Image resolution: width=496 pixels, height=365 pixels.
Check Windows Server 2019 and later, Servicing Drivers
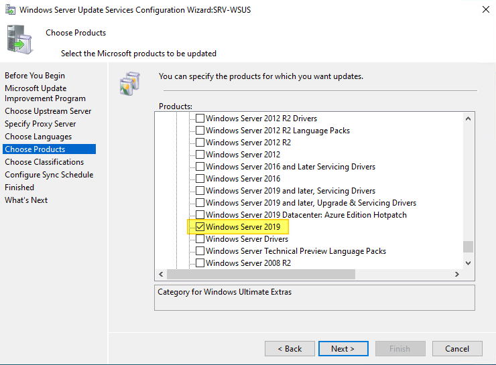[x=200, y=191]
